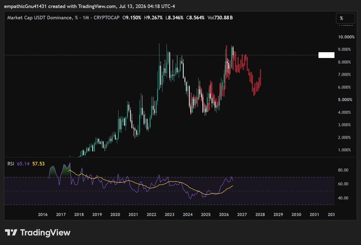Click the white current price label box

point(326,55)
